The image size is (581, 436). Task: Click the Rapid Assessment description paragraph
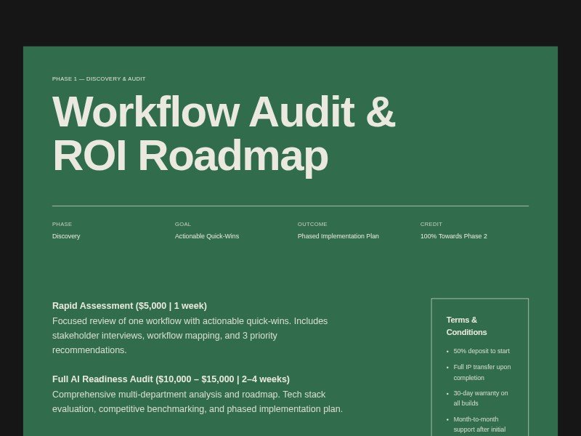coord(190,336)
